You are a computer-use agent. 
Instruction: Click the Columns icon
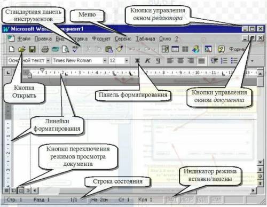185,49
